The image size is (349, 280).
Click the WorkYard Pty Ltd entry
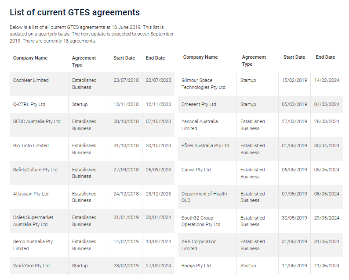tap(31, 266)
